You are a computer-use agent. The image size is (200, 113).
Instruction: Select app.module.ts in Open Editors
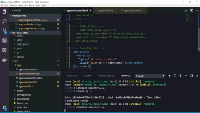pyautogui.click(x=35, y=24)
